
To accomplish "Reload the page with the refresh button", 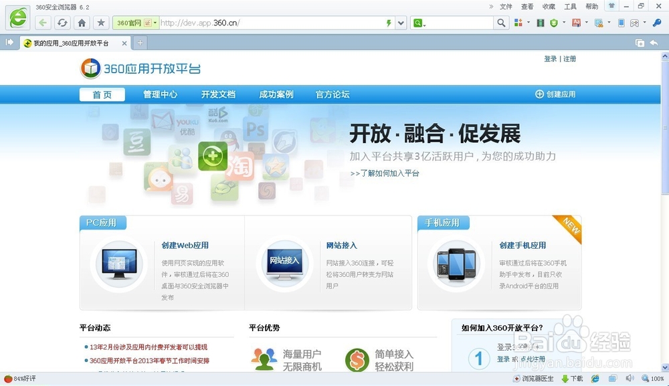I will pos(62,23).
